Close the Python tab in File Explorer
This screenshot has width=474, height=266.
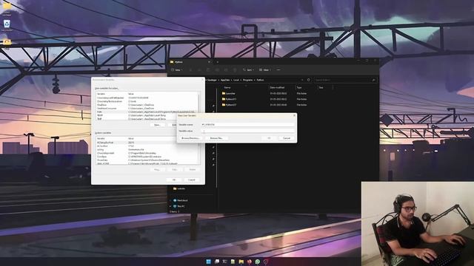[x=209, y=62]
